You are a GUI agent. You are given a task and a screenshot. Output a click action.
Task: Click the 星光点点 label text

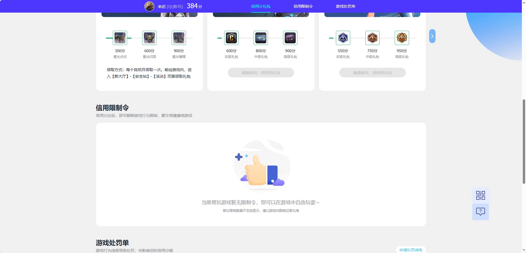(120, 57)
